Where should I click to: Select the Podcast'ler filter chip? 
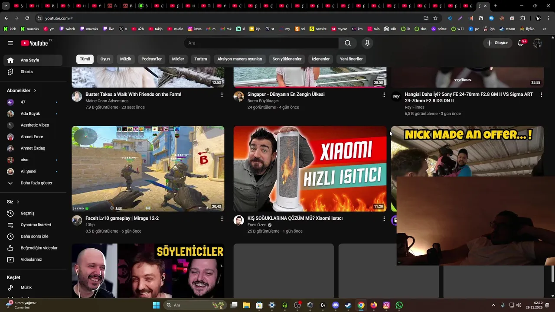point(152,59)
